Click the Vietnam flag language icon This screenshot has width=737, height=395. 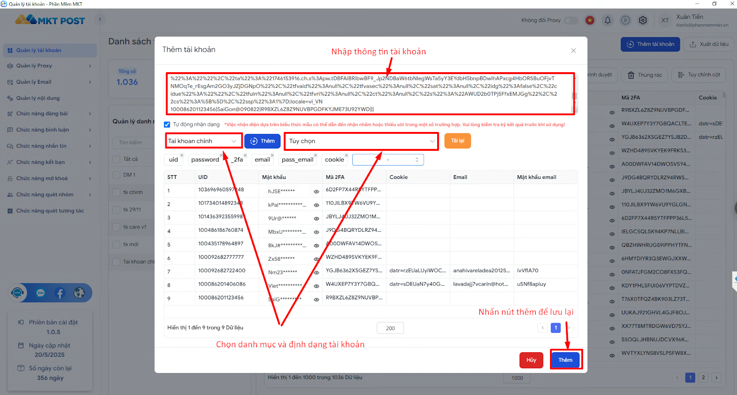(590, 20)
